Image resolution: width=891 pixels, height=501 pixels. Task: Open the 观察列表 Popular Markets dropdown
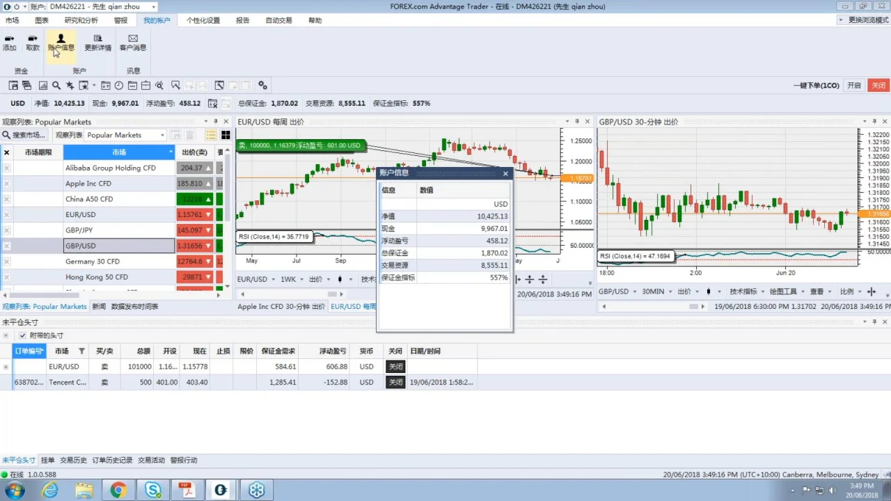125,135
